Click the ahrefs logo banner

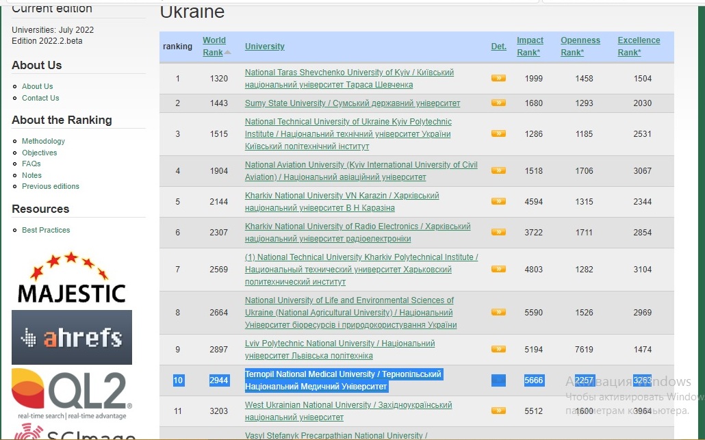coord(71,337)
